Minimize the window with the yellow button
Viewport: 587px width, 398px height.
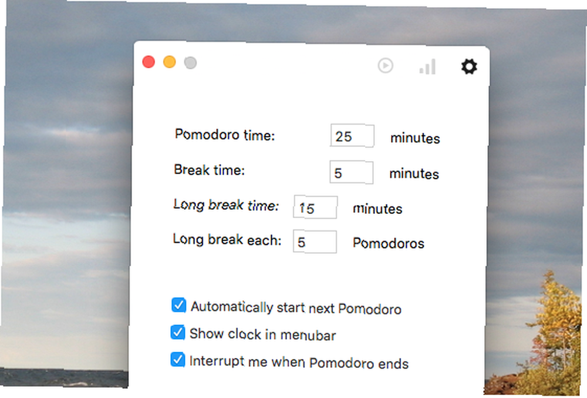[170, 62]
